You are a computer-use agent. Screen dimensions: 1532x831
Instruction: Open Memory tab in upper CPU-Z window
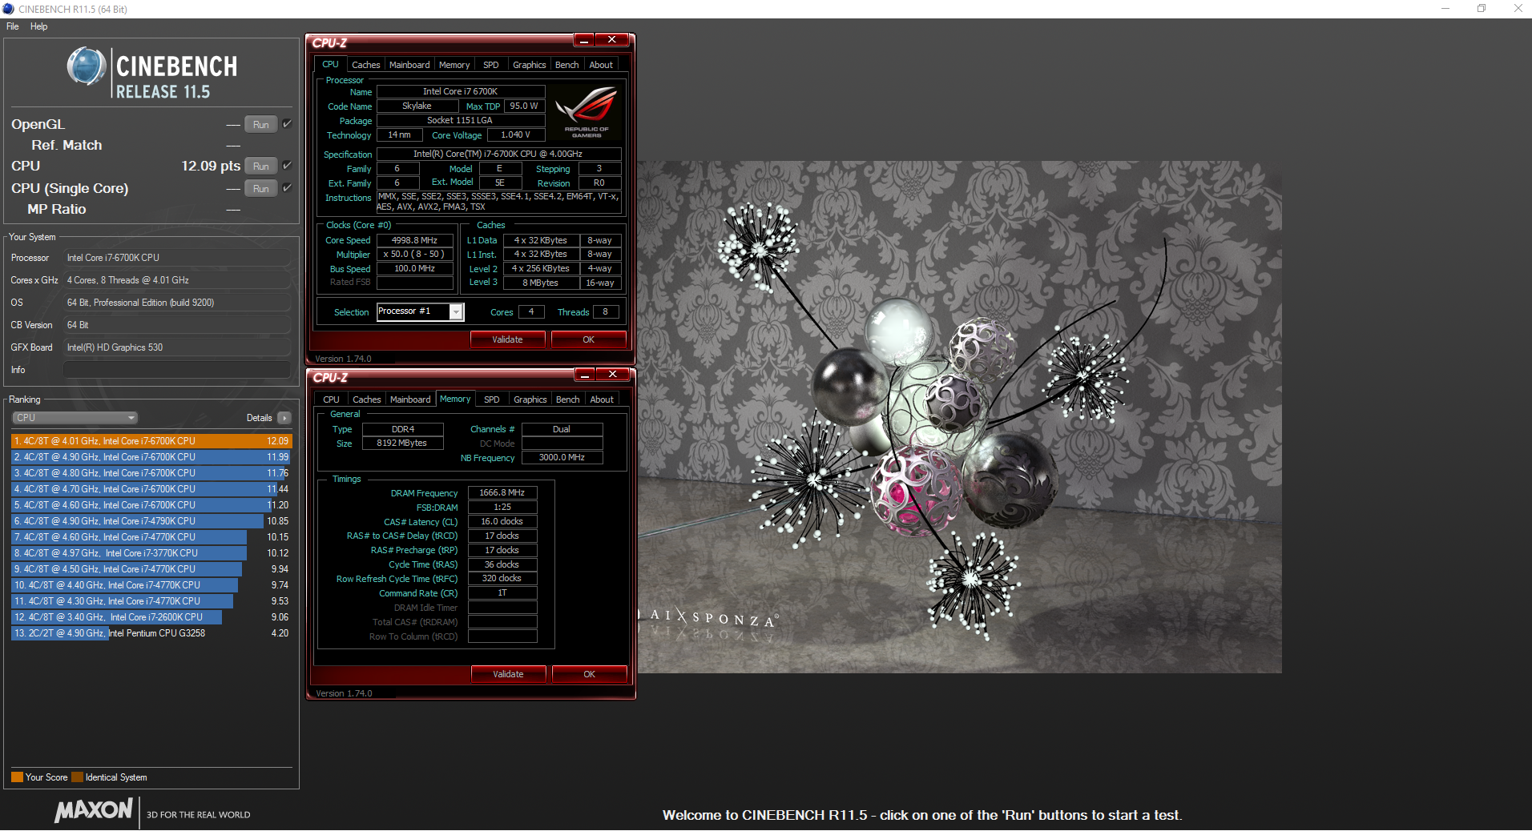(x=454, y=65)
